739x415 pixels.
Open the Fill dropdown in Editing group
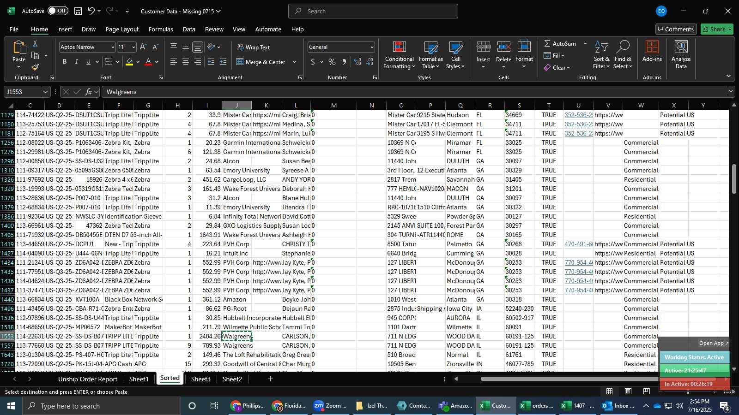pos(554,55)
